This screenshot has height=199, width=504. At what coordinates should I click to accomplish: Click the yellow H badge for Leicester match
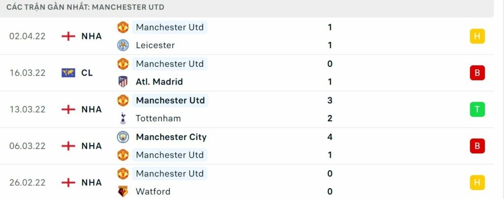[477, 36]
